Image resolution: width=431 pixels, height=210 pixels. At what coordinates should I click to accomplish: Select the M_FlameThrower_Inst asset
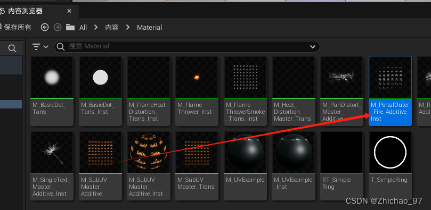pyautogui.click(x=197, y=91)
